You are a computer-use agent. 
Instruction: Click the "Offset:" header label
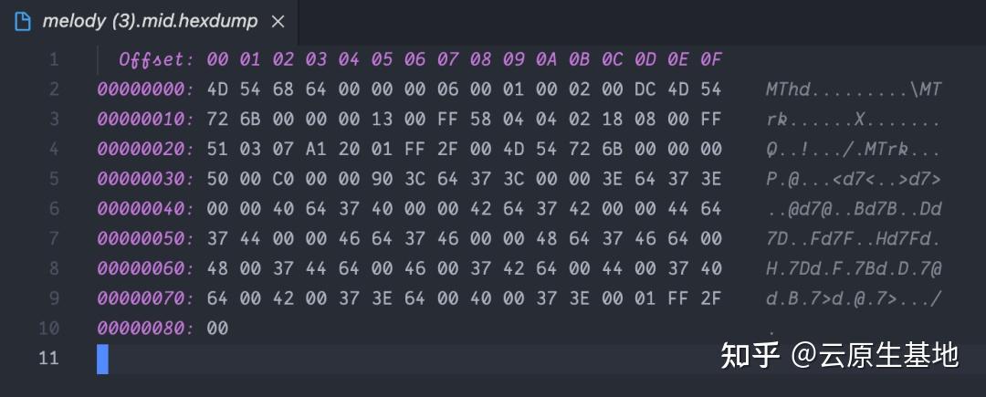point(156,60)
